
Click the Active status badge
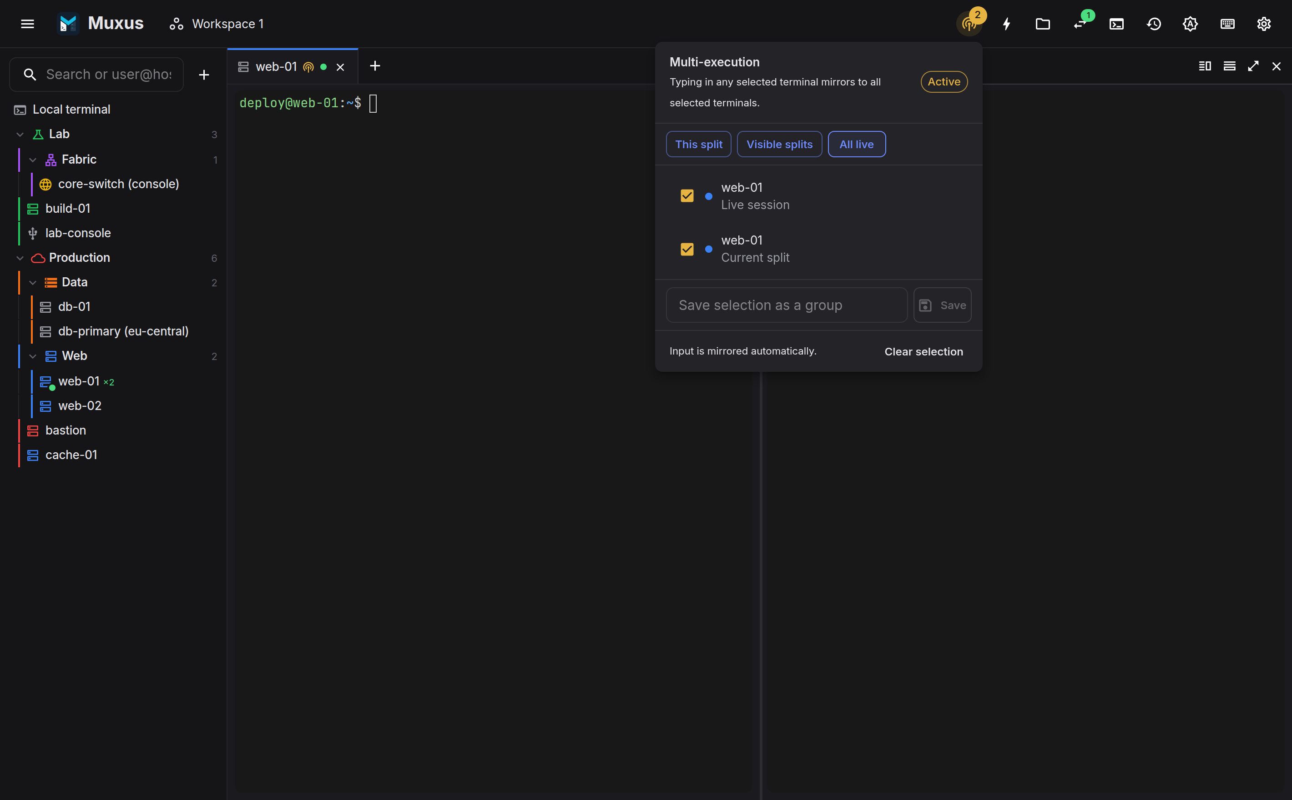click(x=944, y=82)
